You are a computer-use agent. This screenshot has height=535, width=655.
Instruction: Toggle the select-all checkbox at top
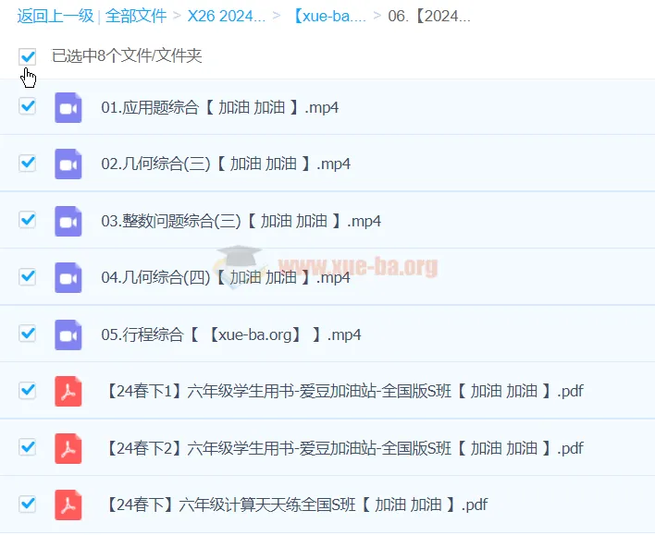point(28,56)
